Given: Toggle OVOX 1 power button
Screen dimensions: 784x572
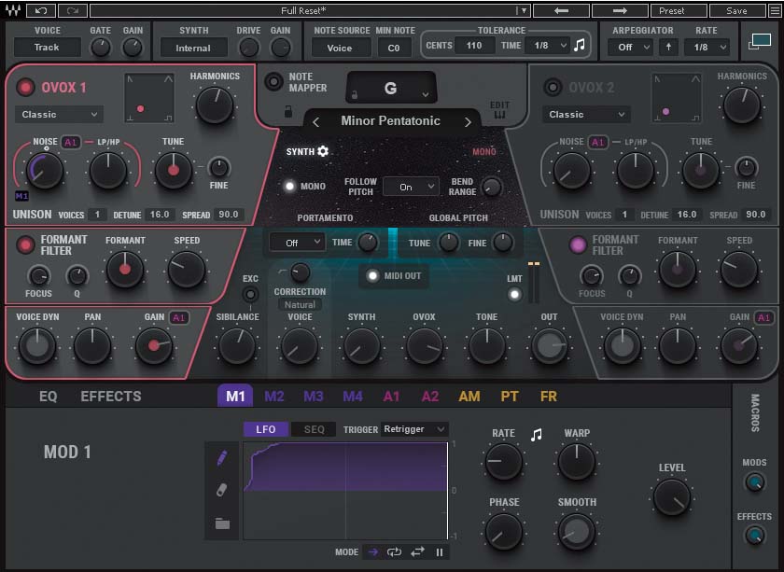Looking at the screenshot, I should [x=25, y=88].
